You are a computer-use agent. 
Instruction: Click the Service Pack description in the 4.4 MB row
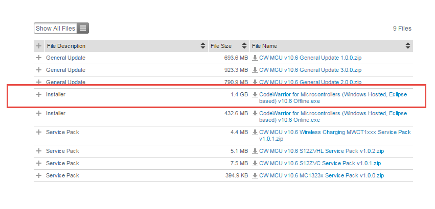pyautogui.click(x=62, y=132)
